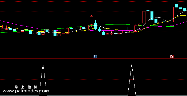Select the yellow moving average line at far right

(x=183, y=16)
